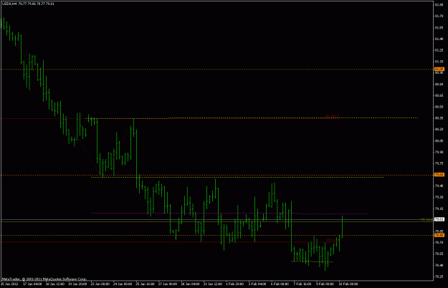Select the magenta dotted horizontal line
This screenshot has height=288, width=448.
click(x=229, y=213)
